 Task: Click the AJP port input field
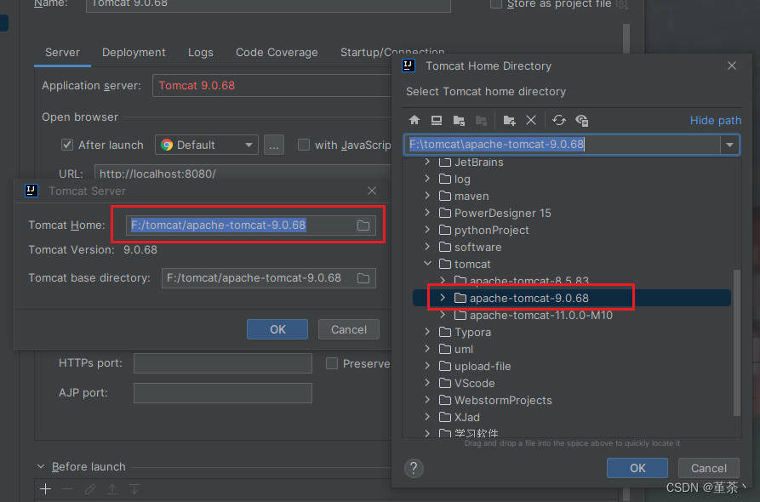tap(223, 393)
